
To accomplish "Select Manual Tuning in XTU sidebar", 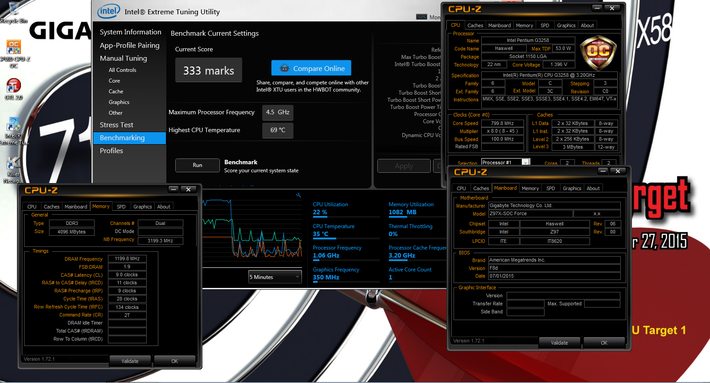I will tap(123, 58).
